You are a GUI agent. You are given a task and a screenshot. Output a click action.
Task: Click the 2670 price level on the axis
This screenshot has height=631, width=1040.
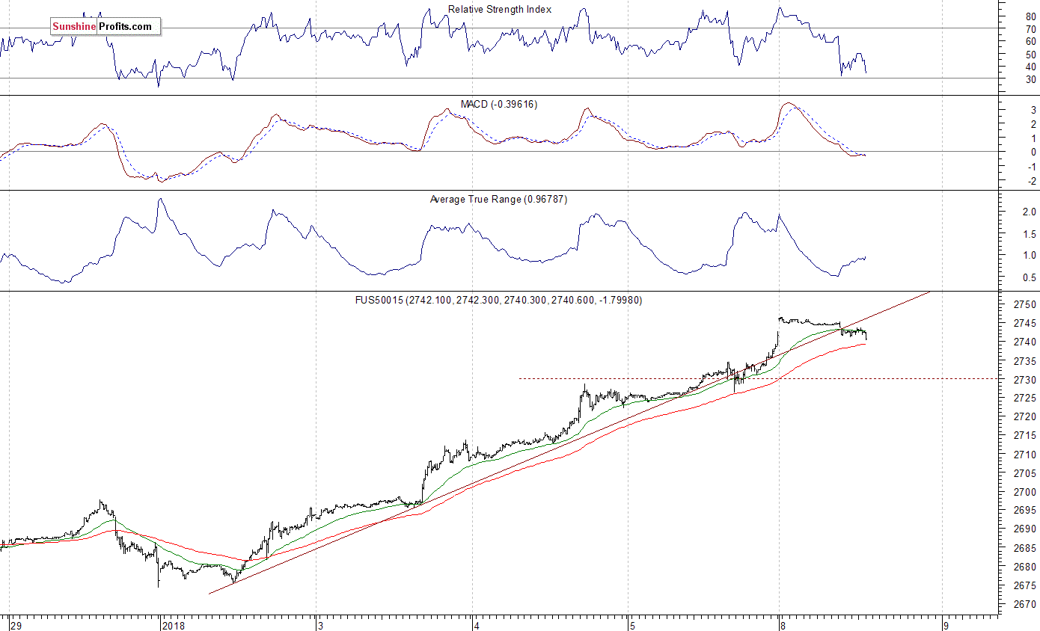pos(1024,604)
